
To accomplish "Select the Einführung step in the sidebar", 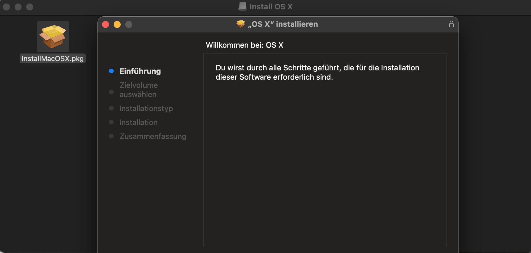I will (140, 71).
